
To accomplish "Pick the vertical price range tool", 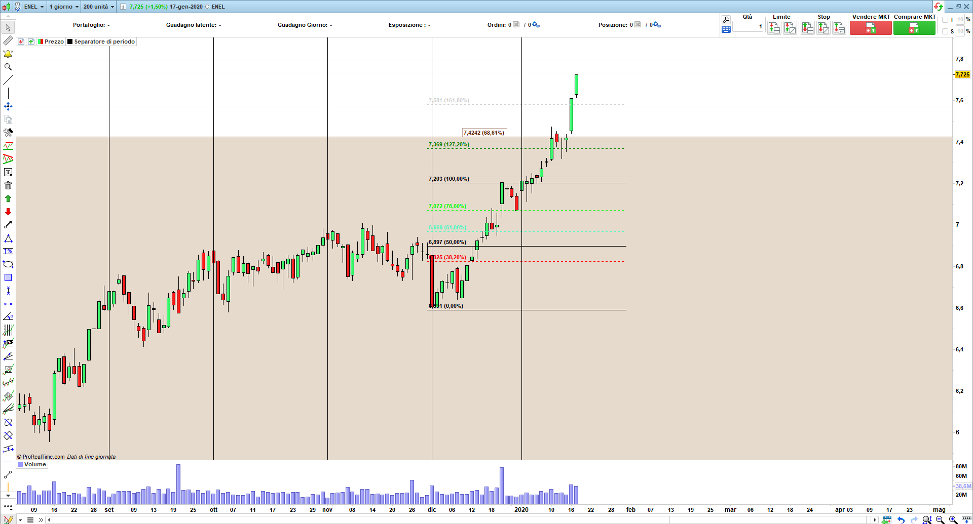I will click(8, 291).
